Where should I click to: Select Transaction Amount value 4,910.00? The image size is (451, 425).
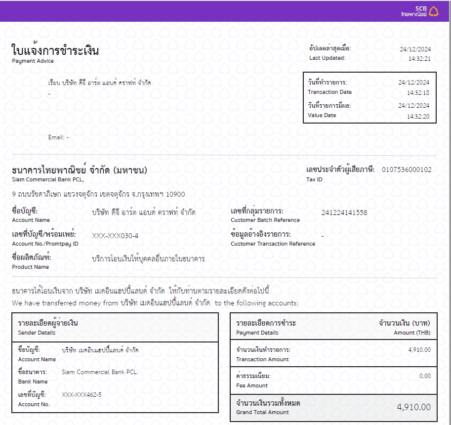(x=419, y=350)
